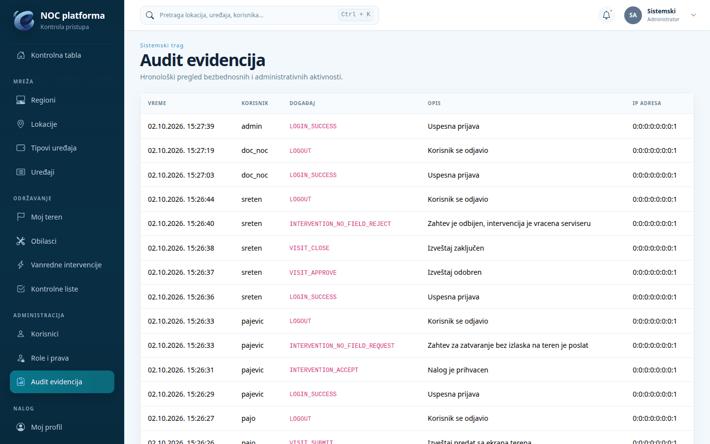Image resolution: width=710 pixels, height=444 pixels.
Task: Click the Moj profil avatar icon
Action: pyautogui.click(x=21, y=427)
